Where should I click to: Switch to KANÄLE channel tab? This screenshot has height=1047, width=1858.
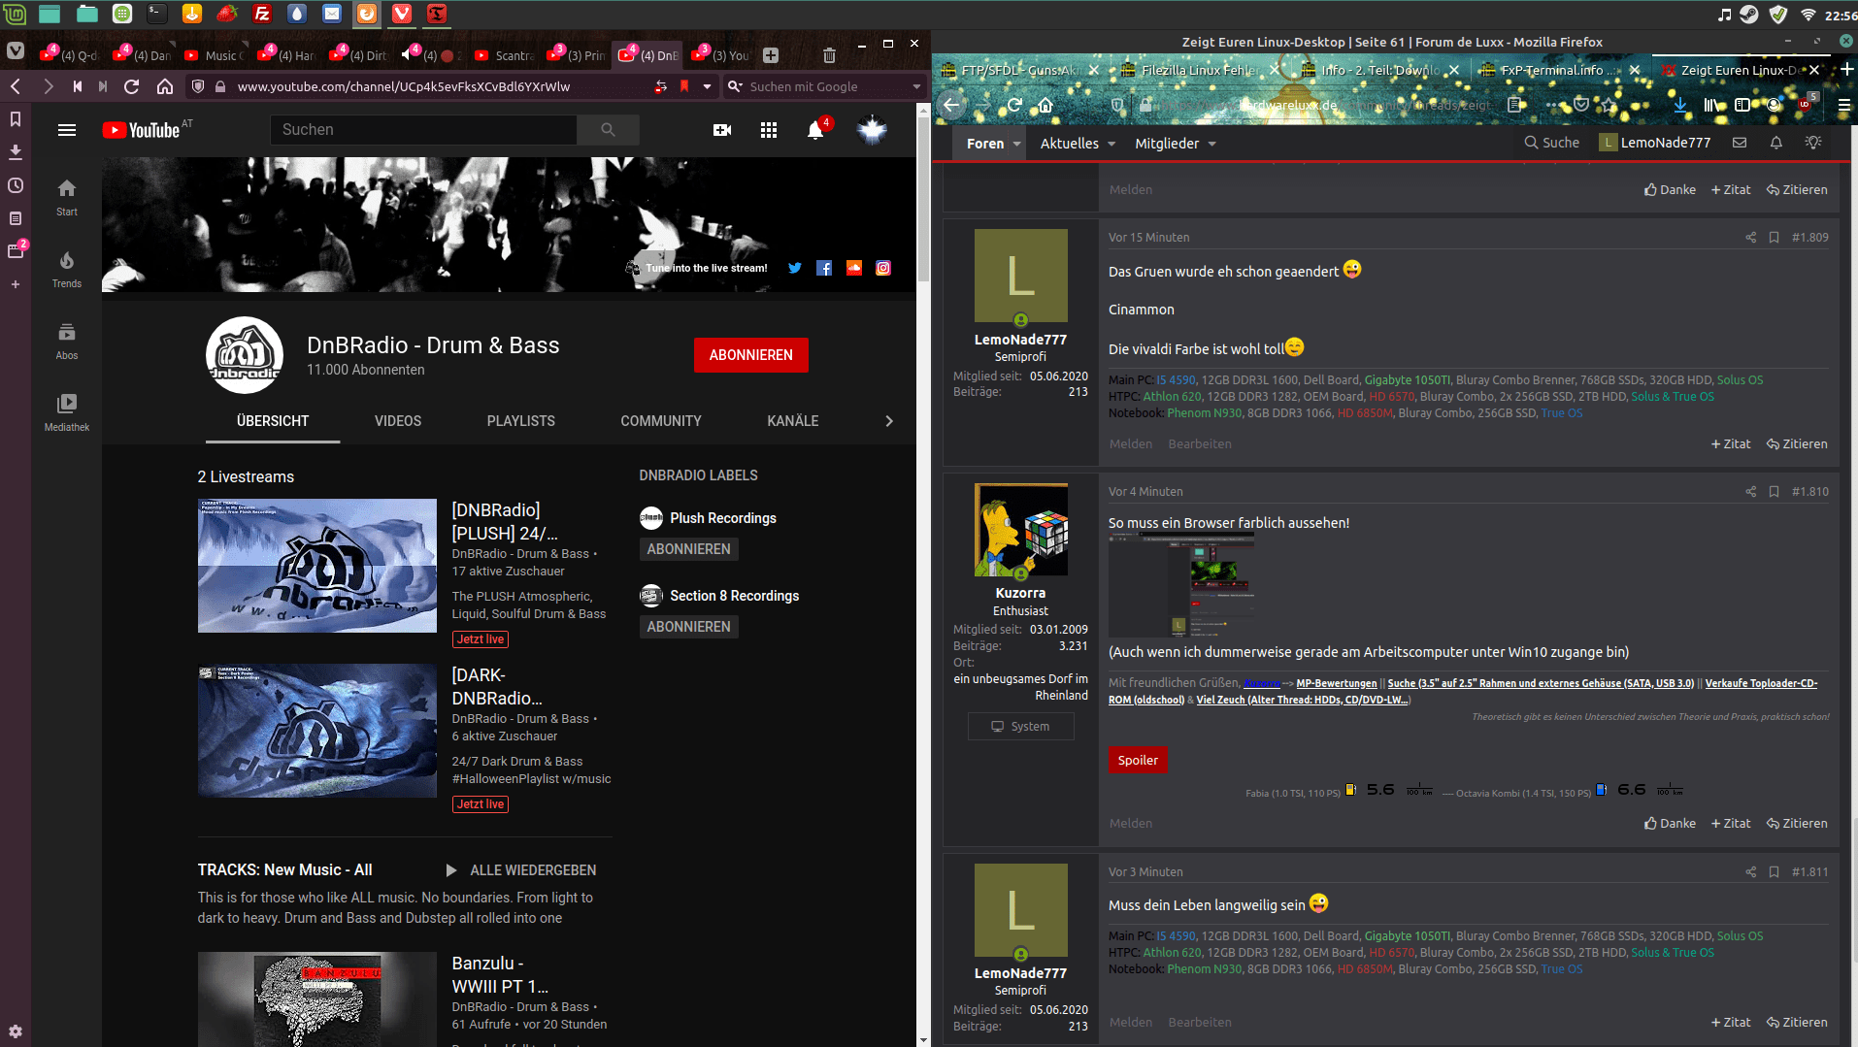coord(793,421)
